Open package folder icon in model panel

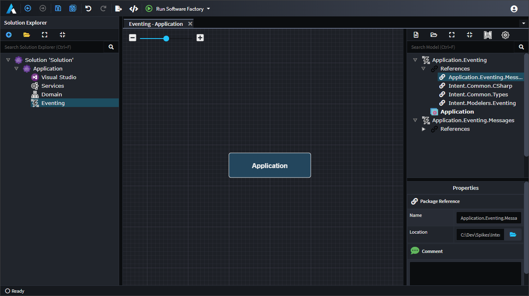[434, 35]
